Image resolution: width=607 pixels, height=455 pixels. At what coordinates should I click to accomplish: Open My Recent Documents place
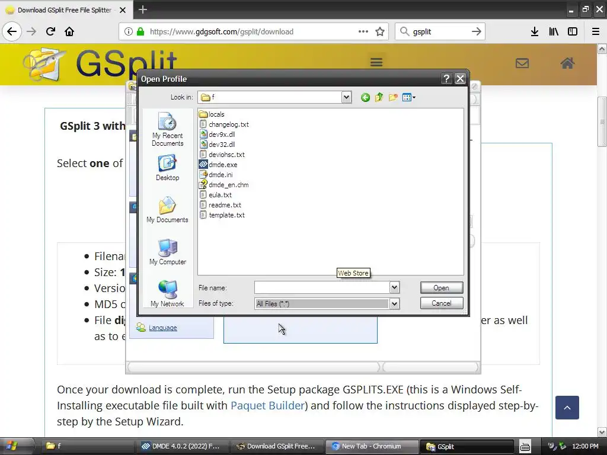(x=168, y=129)
